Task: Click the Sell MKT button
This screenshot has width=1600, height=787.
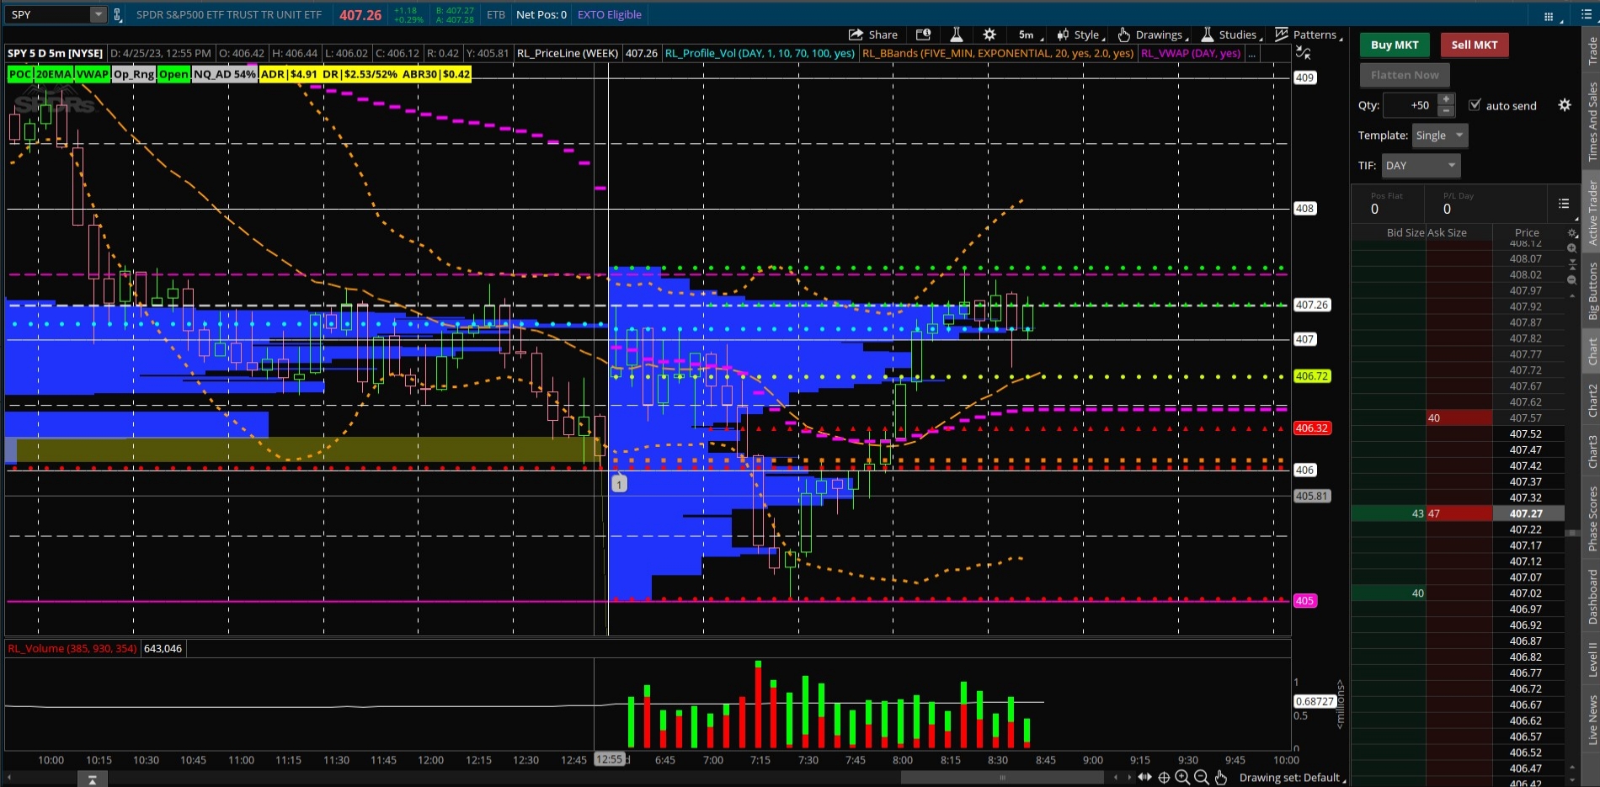Action: [1474, 45]
